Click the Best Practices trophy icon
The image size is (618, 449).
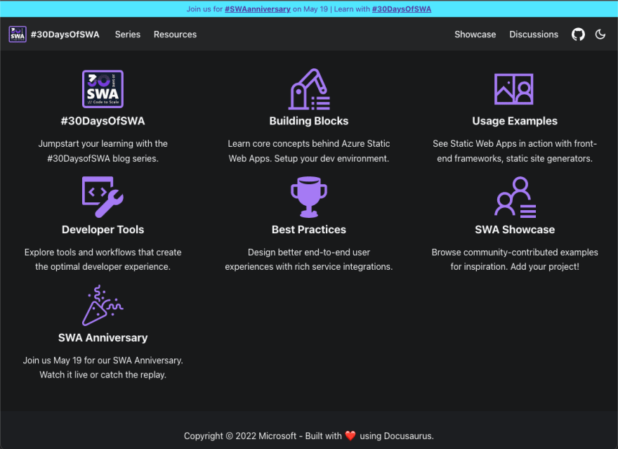pos(309,197)
